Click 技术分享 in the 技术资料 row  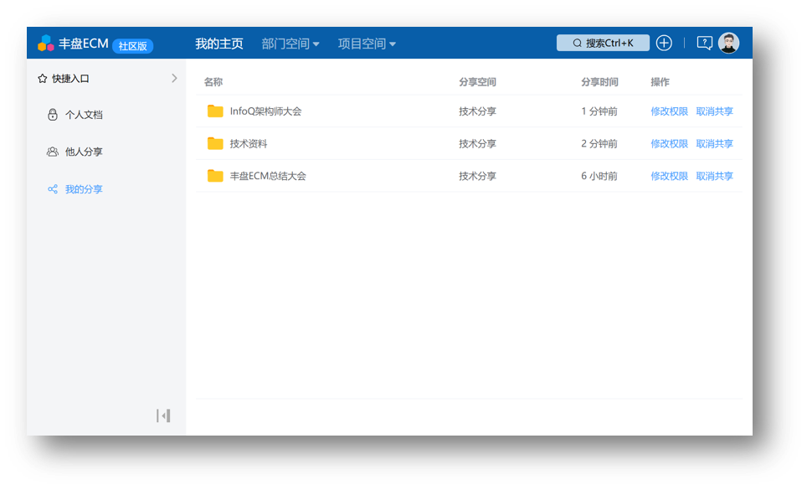point(478,143)
